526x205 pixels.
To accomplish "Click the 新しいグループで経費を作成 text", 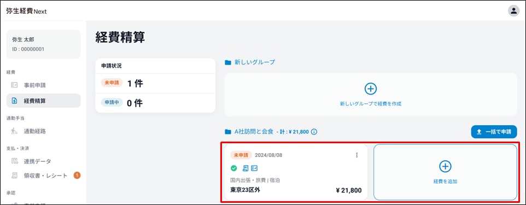I will [370, 104].
